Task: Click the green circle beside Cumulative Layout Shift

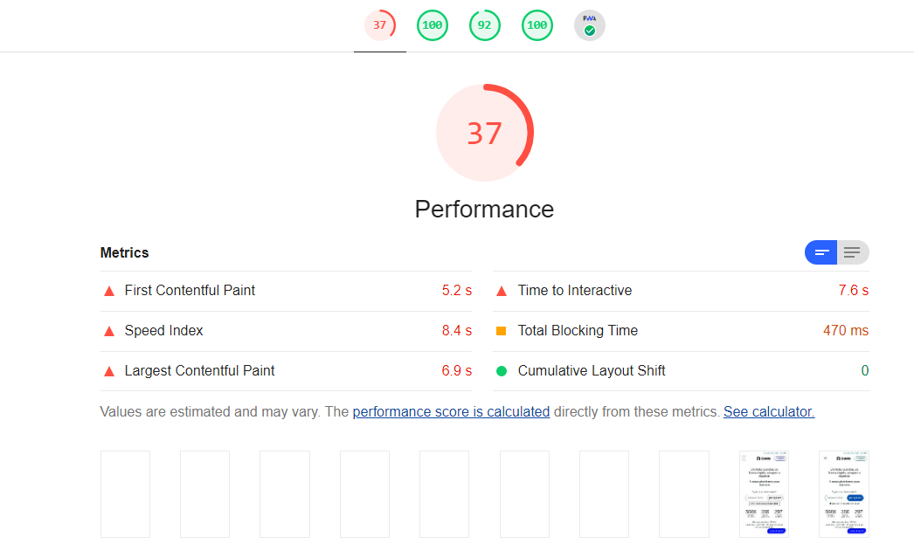Action: [x=501, y=370]
